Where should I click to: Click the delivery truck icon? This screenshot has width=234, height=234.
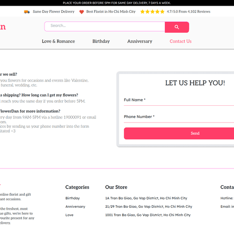pyautogui.click(x=27, y=12)
